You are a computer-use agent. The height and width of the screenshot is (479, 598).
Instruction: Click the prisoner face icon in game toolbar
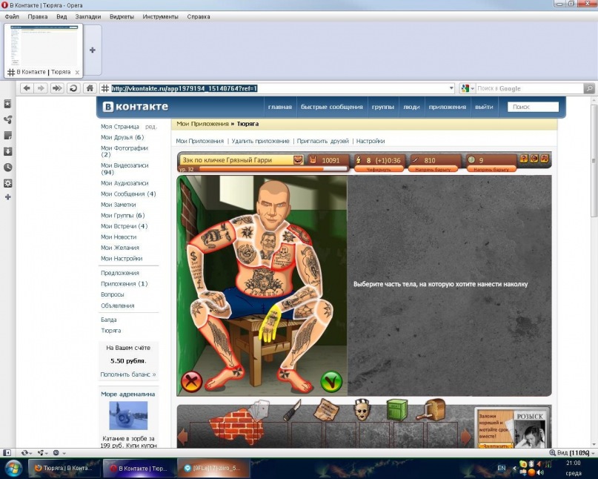(361, 410)
